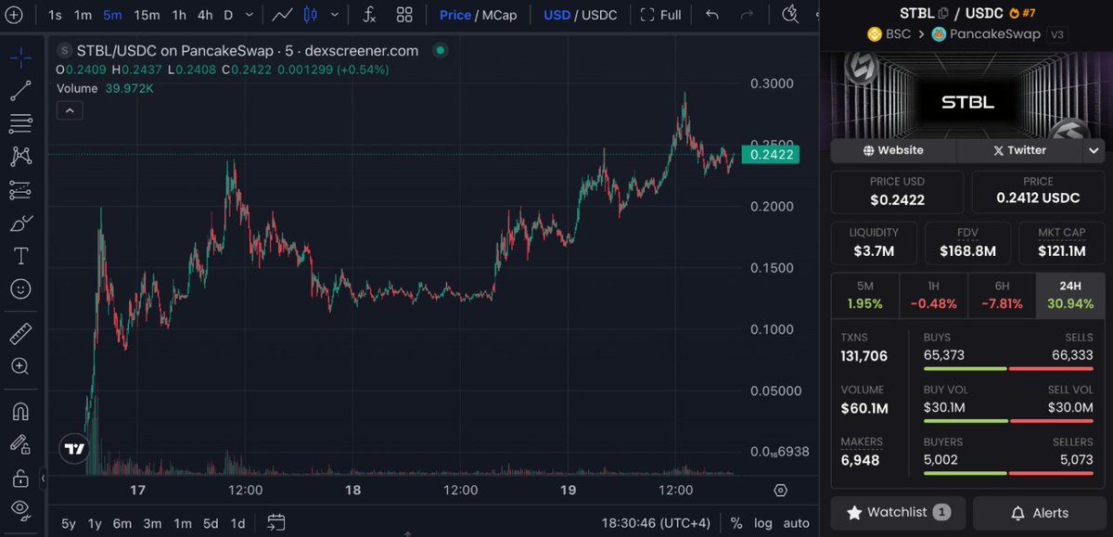1113x537 pixels.
Task: Toggle log scale on price axis
Action: 762,523
